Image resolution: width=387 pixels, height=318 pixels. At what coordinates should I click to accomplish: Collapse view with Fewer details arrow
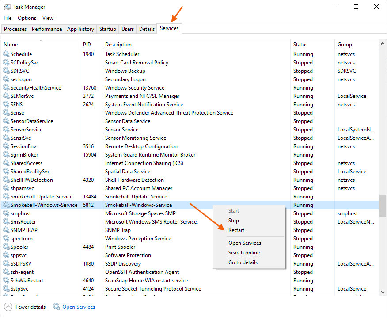click(8, 307)
